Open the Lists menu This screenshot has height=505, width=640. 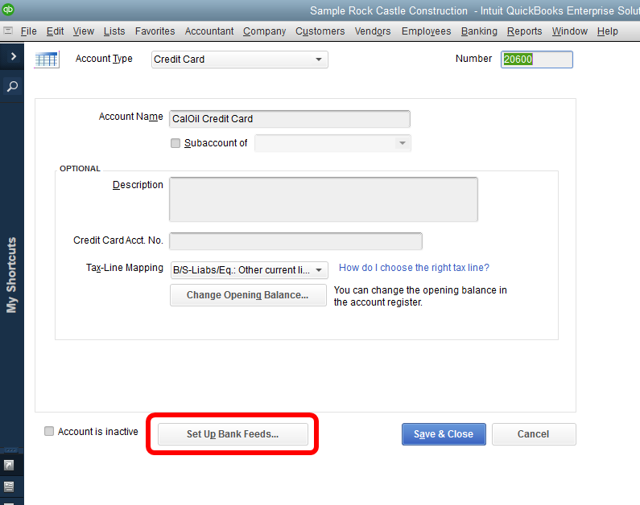click(x=114, y=31)
